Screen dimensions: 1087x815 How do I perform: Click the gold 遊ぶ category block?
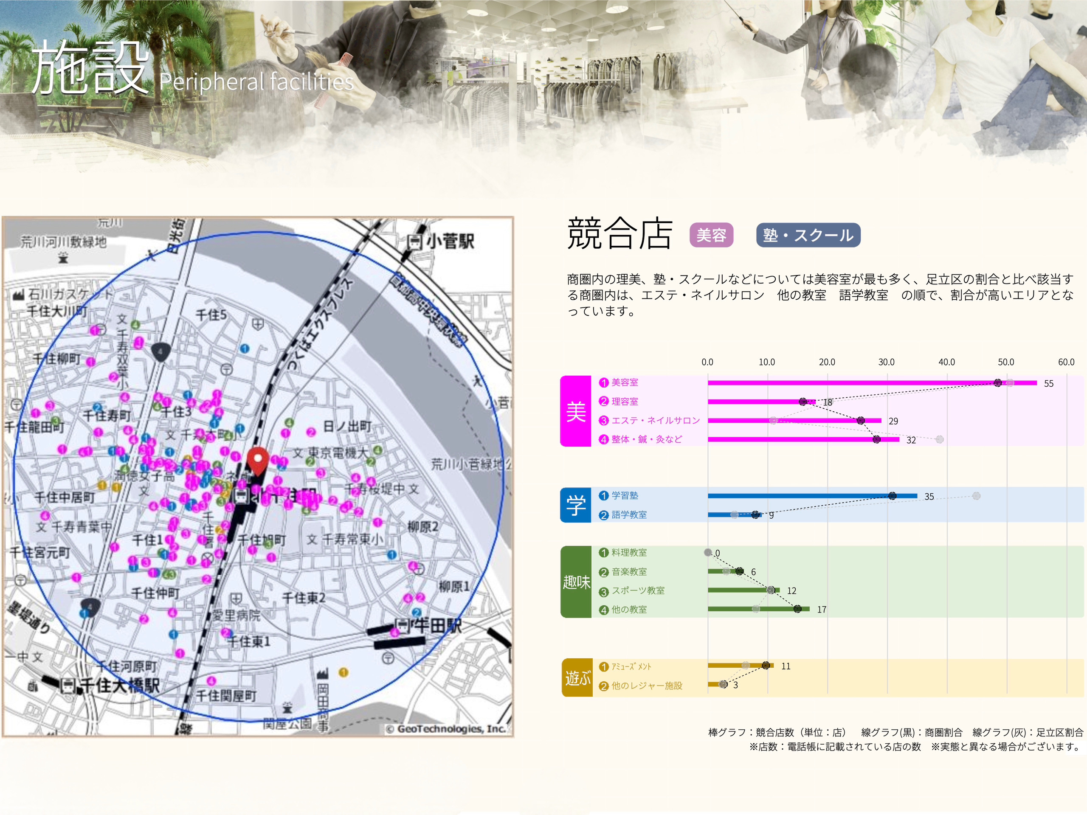click(577, 677)
